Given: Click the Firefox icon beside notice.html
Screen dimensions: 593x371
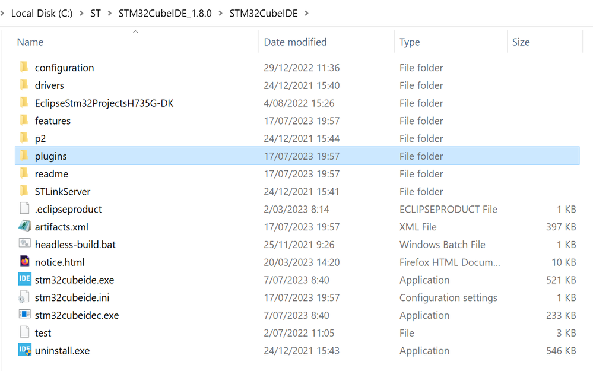Looking at the screenshot, I should pos(24,262).
